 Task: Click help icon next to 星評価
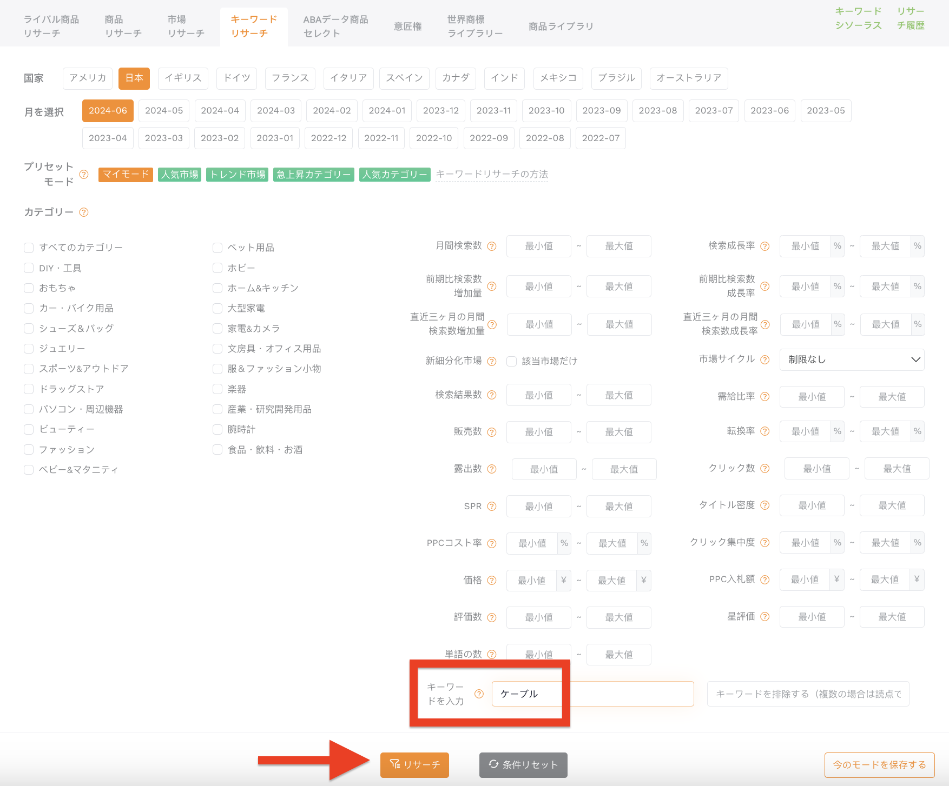pyautogui.click(x=765, y=617)
